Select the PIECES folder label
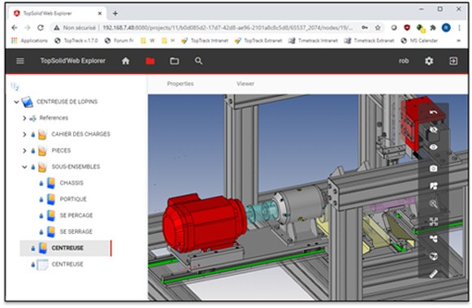 coord(61,150)
